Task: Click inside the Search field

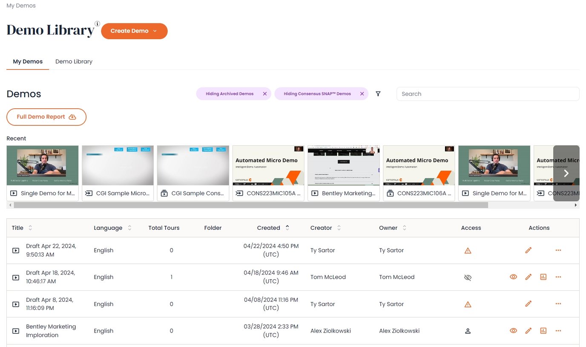Action: click(487, 93)
